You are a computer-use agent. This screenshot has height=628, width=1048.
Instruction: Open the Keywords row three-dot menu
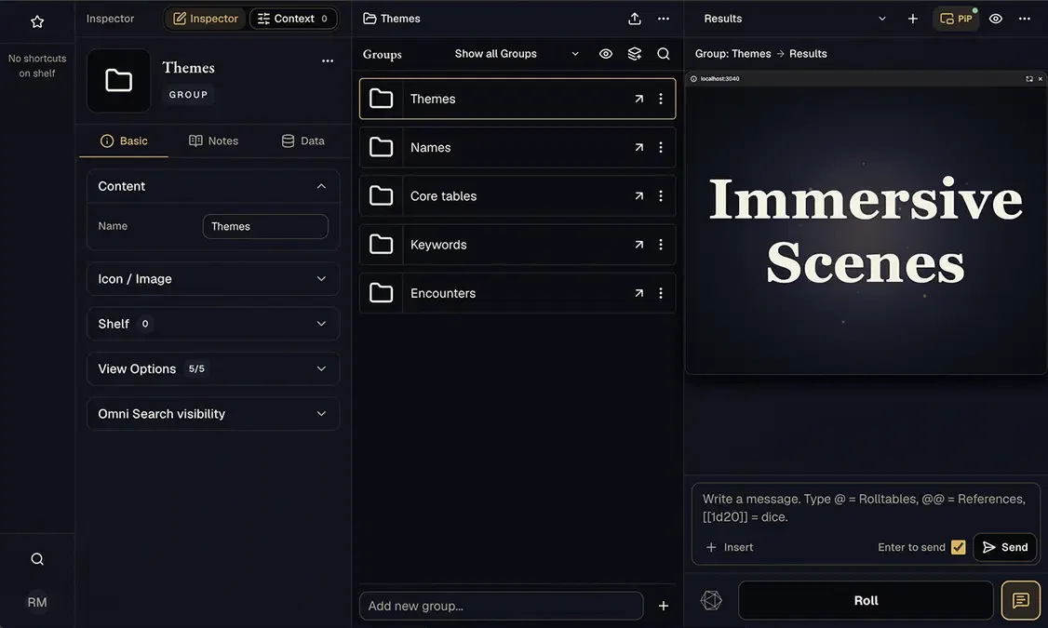(660, 245)
